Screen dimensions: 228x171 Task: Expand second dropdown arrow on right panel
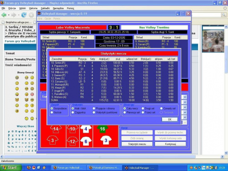tap(185, 102)
